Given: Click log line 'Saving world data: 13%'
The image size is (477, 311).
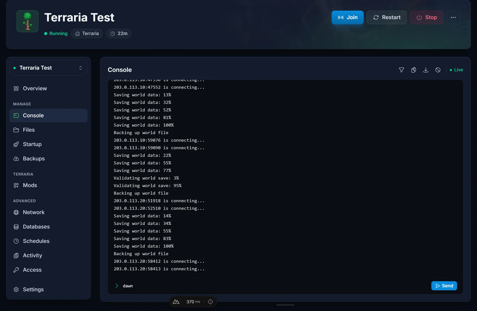Looking at the screenshot, I should point(142,95).
